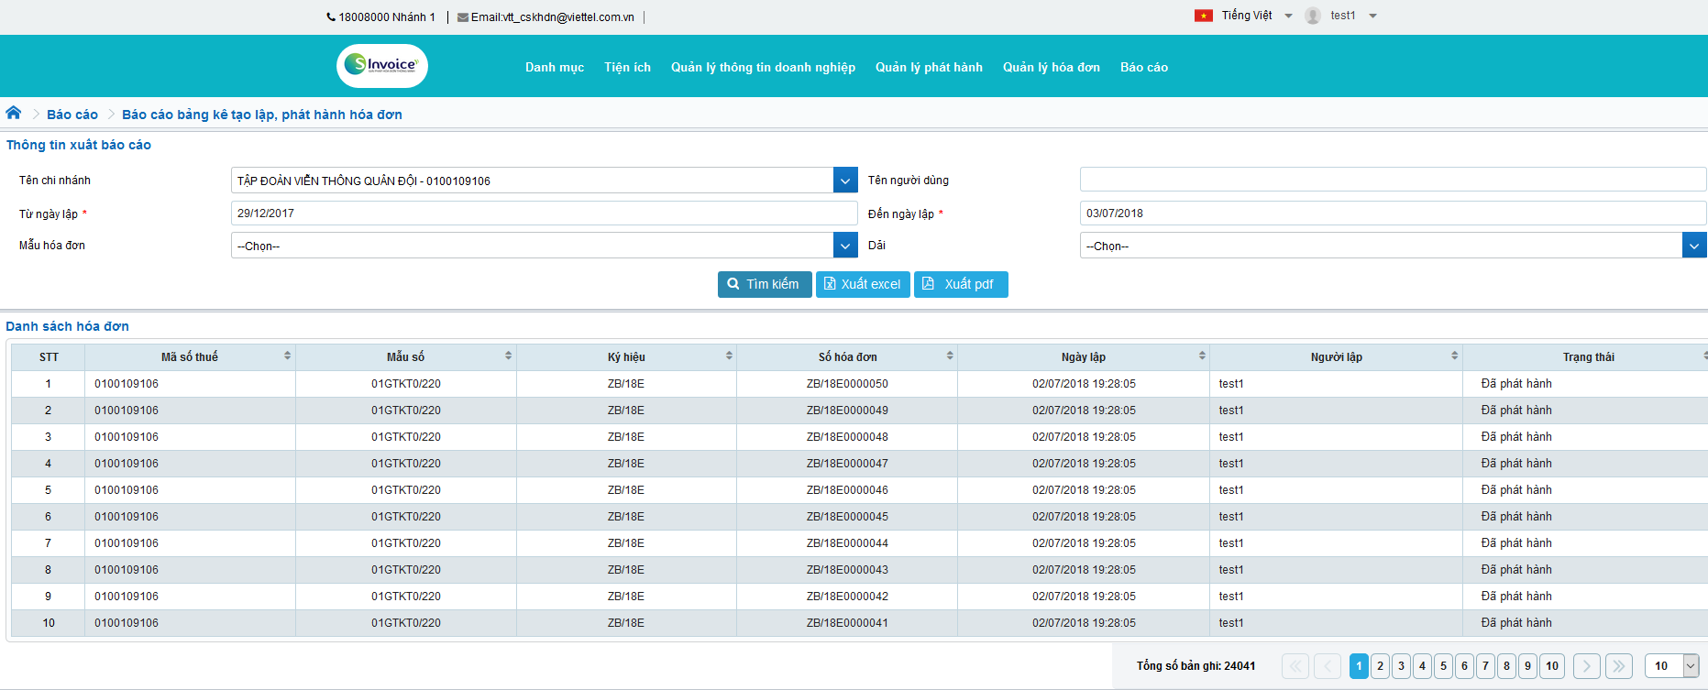Export report with Xuất pdf button
Screen dimensions: 1708x690
pyautogui.click(x=960, y=284)
